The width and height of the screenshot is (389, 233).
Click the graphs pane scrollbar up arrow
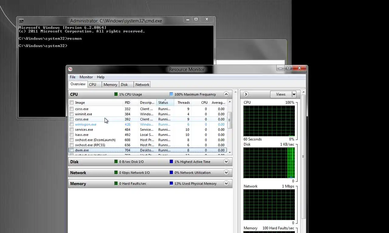coord(304,92)
